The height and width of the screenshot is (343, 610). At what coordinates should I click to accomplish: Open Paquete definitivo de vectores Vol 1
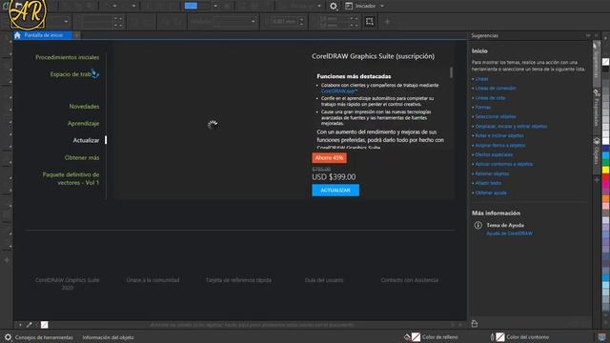pos(71,178)
